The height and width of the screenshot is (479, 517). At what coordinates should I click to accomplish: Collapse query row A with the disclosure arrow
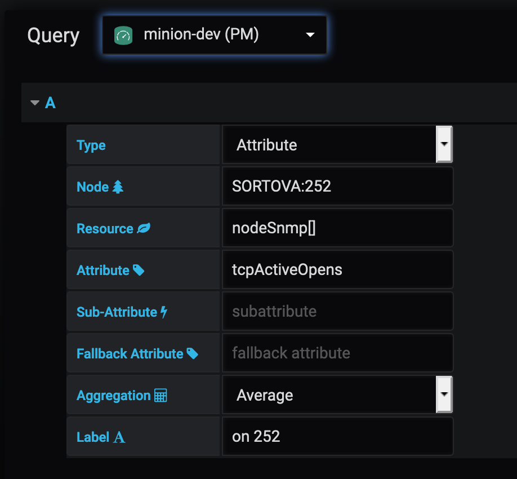pos(34,103)
